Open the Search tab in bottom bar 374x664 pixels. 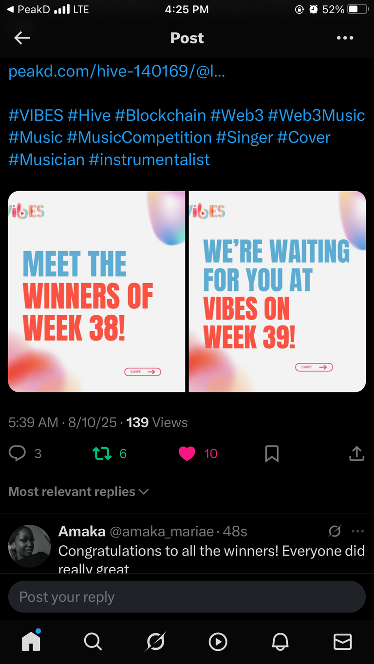pyautogui.click(x=93, y=642)
